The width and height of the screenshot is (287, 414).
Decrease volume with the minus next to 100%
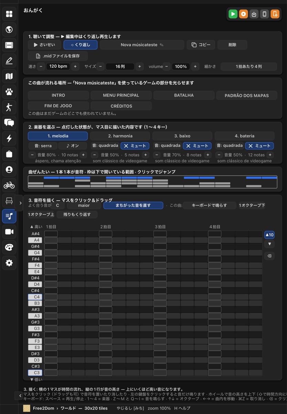point(167,67)
